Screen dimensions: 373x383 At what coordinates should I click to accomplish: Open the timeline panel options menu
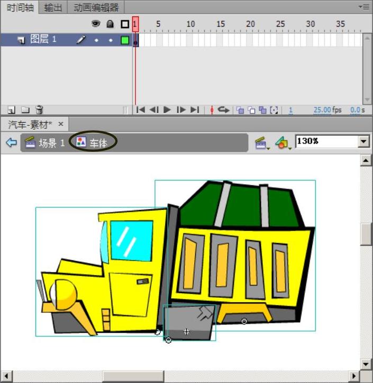364,7
